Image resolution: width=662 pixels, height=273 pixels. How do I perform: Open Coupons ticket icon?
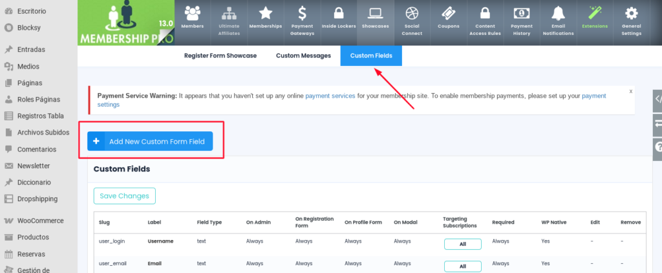pos(449,13)
